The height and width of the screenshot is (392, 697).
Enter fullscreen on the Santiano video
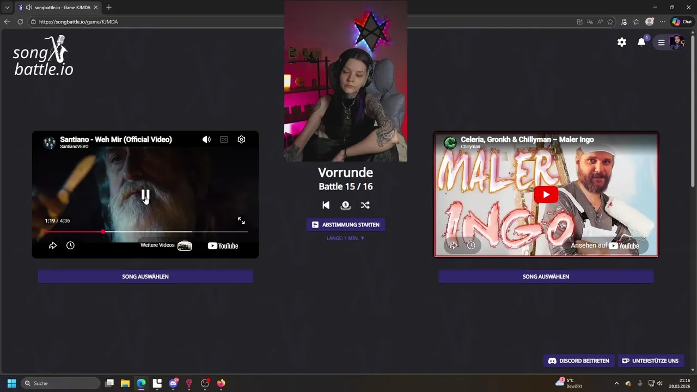click(x=241, y=220)
